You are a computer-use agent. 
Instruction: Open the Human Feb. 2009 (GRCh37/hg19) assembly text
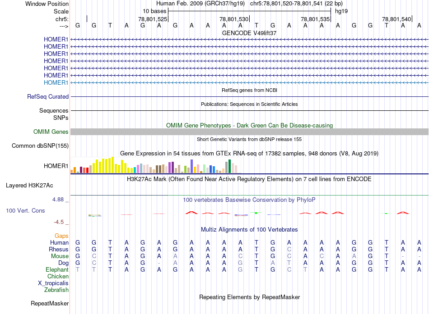[200, 4]
